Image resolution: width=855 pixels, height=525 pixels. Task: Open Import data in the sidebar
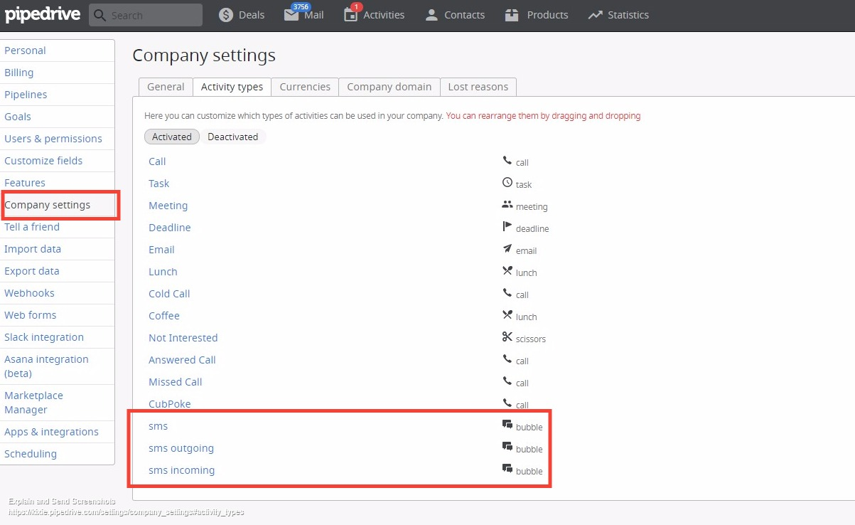pos(33,249)
